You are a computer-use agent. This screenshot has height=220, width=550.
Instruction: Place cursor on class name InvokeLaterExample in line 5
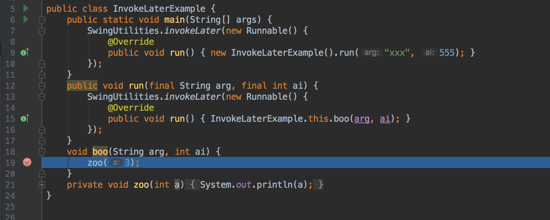(159, 8)
